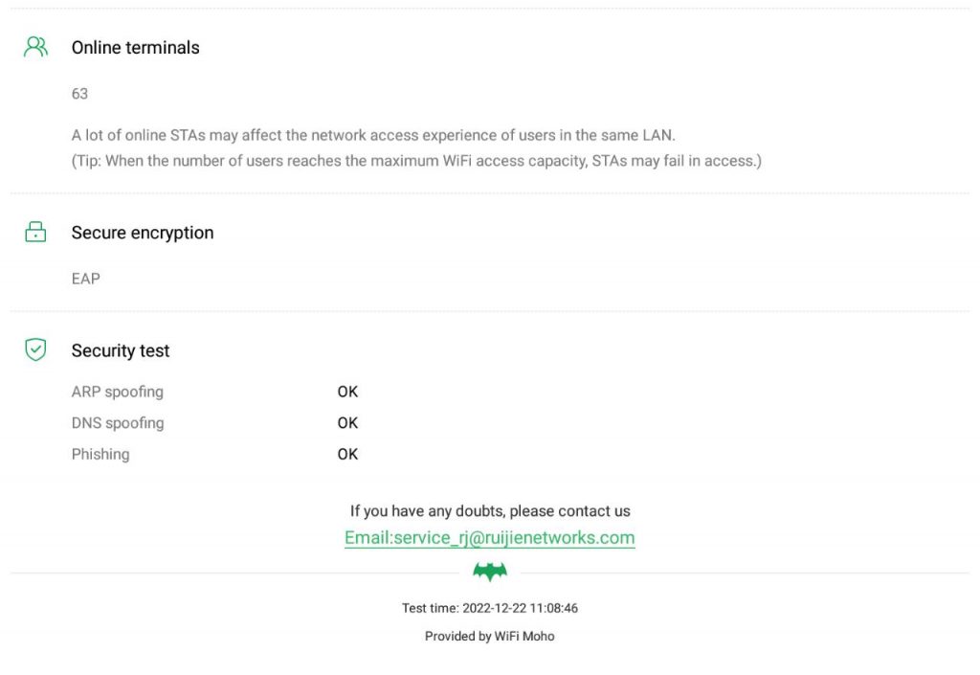Click the OK status for ARP spoofing

point(347,392)
